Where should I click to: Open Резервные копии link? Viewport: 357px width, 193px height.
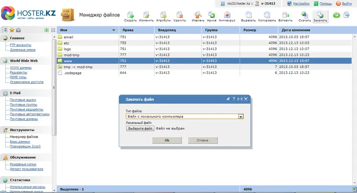click(x=23, y=164)
